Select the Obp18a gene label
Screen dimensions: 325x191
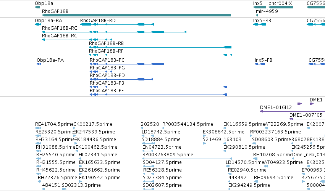coord(44,3)
